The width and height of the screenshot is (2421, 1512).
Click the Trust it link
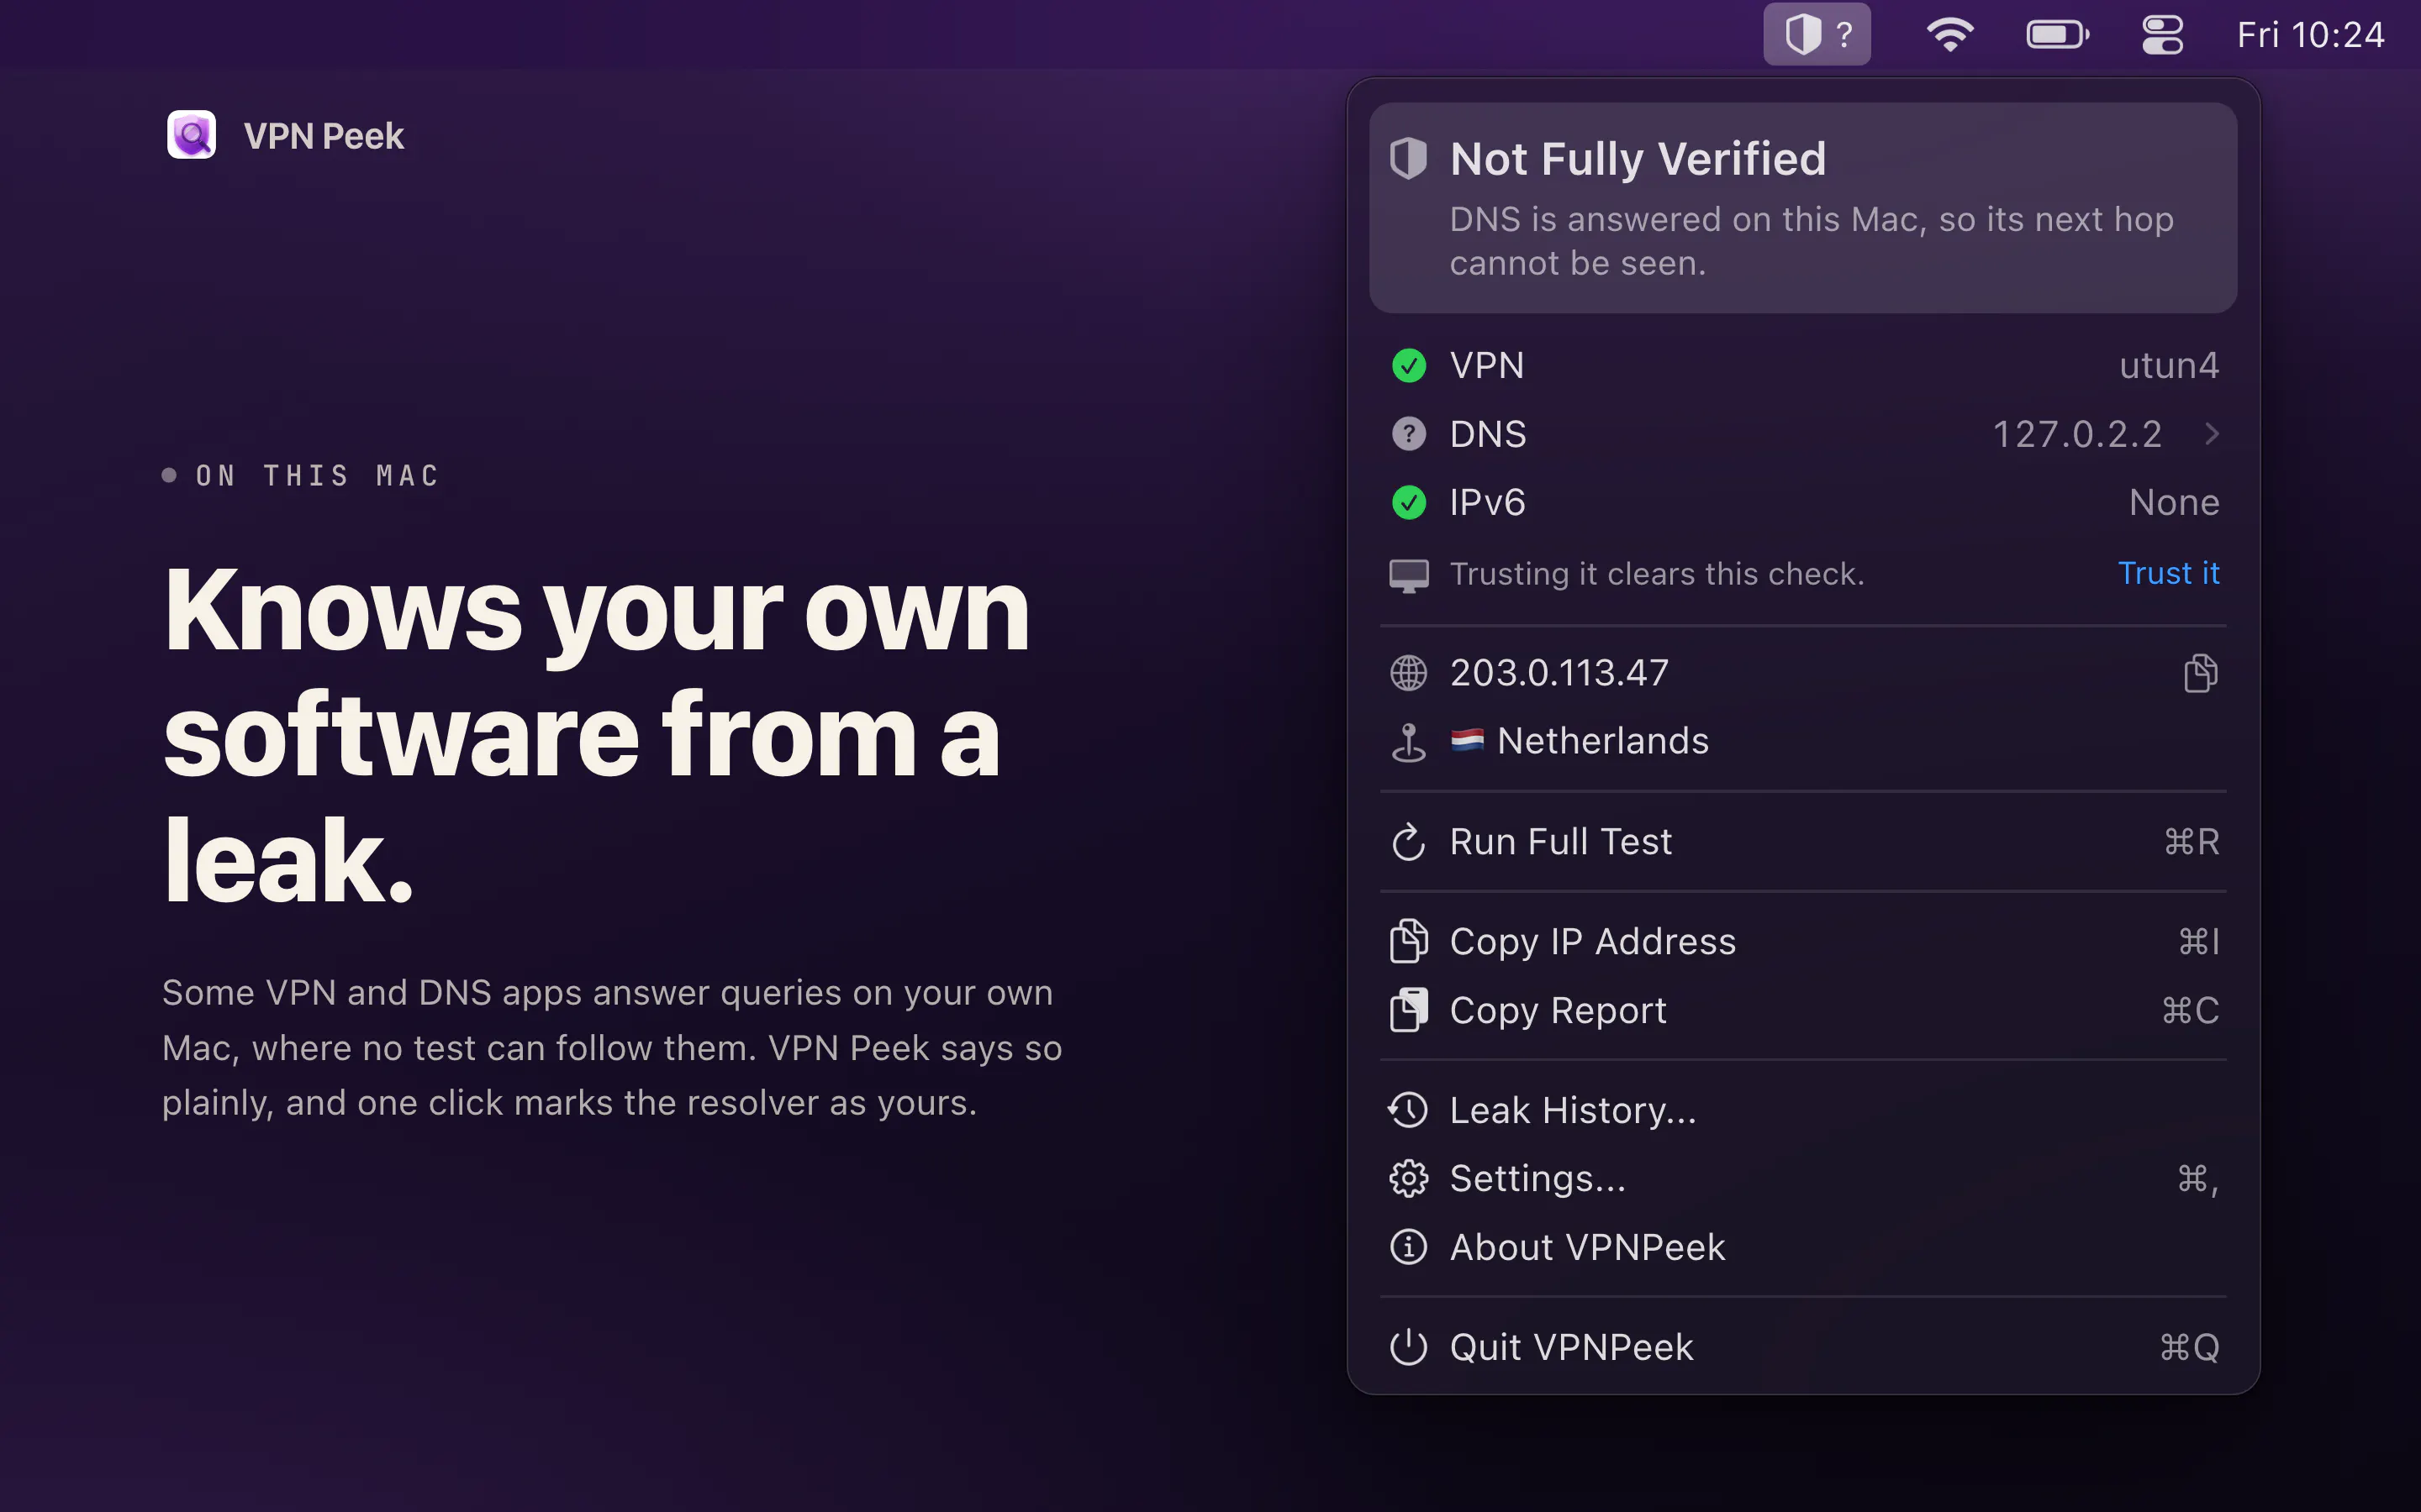click(2168, 573)
